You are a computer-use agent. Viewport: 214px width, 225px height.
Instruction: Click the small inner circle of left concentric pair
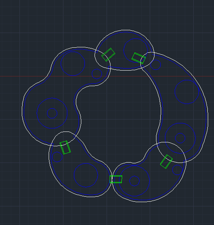point(52,113)
